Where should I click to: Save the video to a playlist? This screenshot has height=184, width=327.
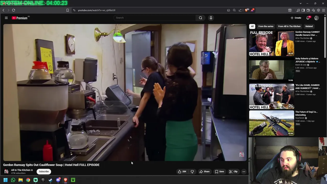pos(219,171)
